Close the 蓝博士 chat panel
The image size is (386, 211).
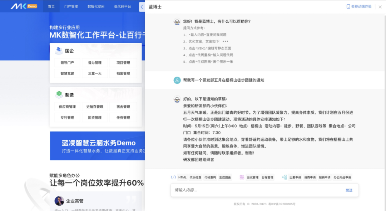380,7
